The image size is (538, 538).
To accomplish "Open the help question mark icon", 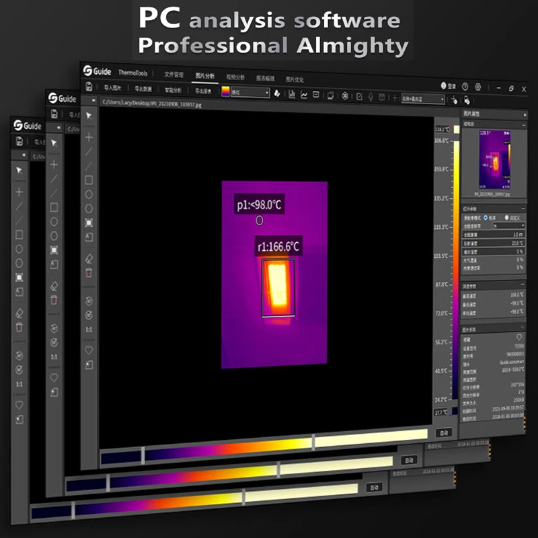I will coord(465,87).
